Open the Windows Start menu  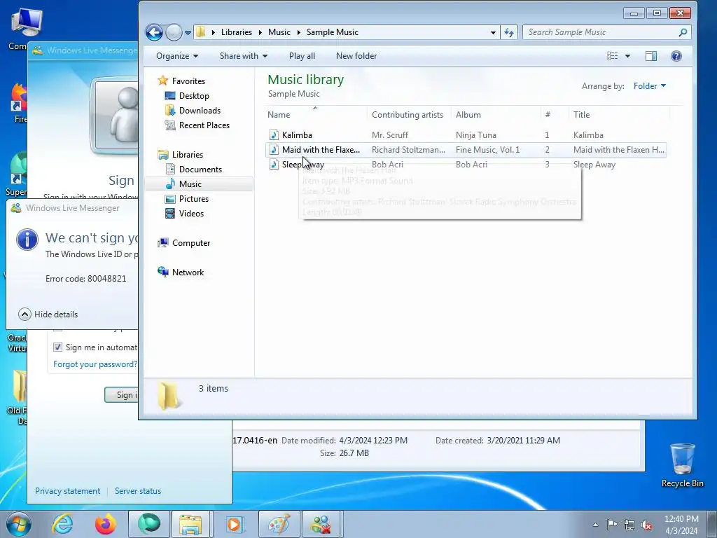tap(19, 524)
